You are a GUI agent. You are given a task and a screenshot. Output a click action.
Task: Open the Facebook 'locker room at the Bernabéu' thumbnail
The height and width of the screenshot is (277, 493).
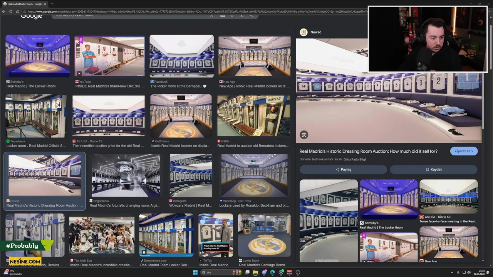(x=182, y=56)
